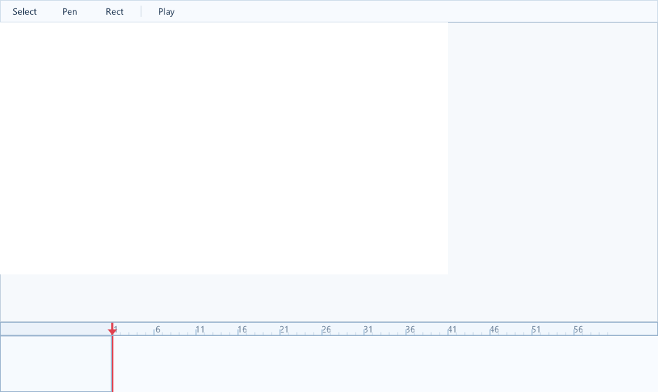Click the white drawing canvas
Image resolution: width=658 pixels, height=392 pixels.
pos(224,148)
